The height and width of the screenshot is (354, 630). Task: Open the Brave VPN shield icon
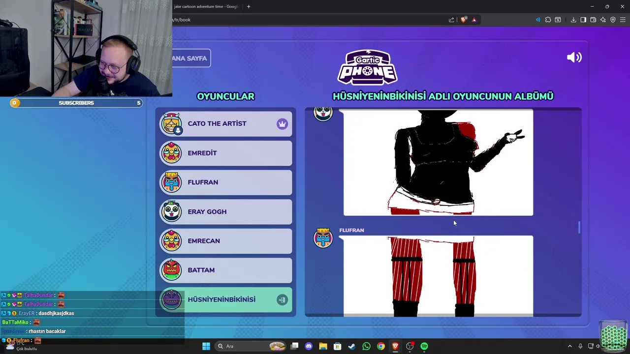coord(613,20)
